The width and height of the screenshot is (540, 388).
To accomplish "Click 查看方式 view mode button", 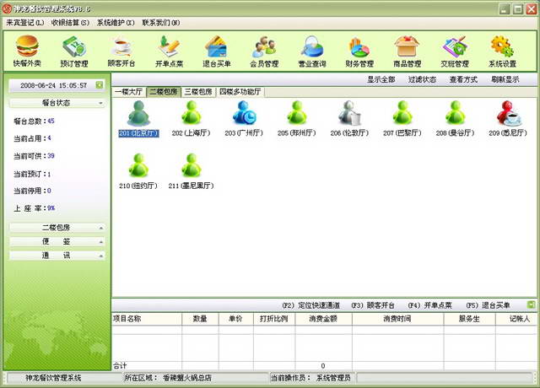I will (463, 79).
